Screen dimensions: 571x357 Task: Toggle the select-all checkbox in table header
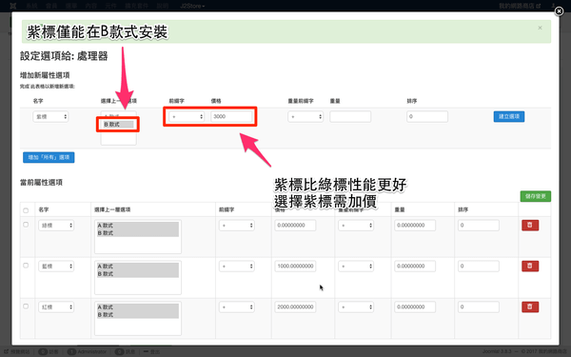click(x=26, y=210)
